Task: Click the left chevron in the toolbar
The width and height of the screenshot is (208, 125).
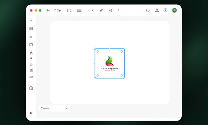Action: click(x=93, y=10)
